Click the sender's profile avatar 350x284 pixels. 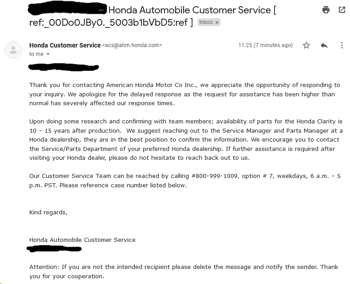[x=13, y=50]
